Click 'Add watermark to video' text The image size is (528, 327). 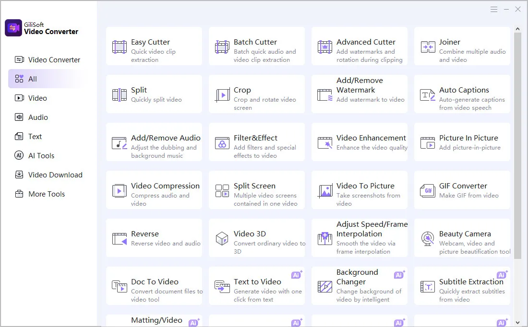(371, 100)
